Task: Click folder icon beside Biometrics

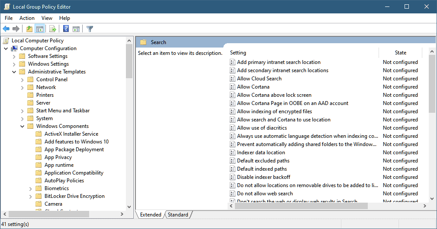Action: (39, 188)
